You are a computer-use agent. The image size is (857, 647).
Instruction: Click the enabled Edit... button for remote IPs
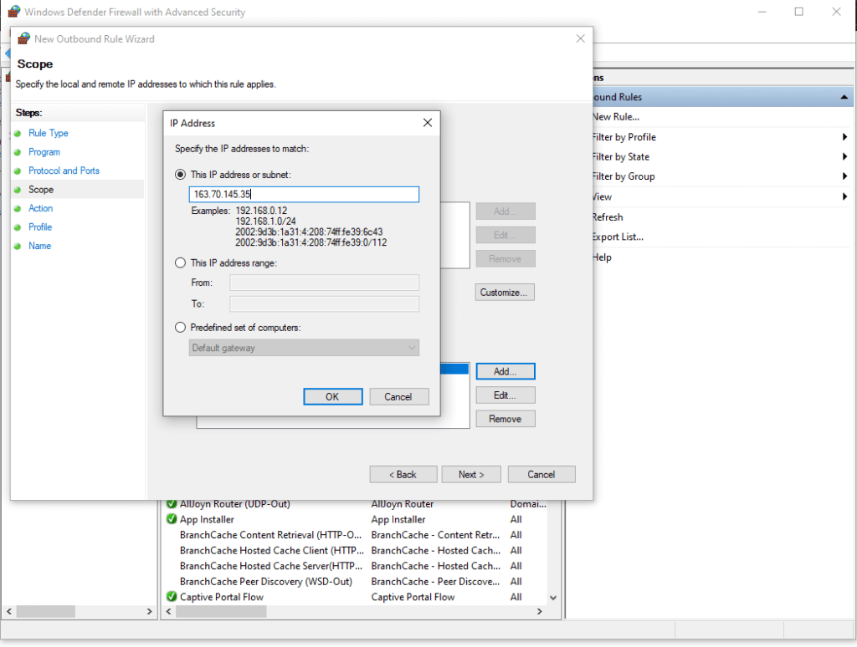pos(505,395)
